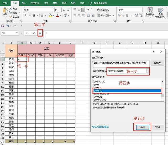Open the font size dropdown
Screen dimensions: 168x145
pyautogui.click(x=60, y=10)
